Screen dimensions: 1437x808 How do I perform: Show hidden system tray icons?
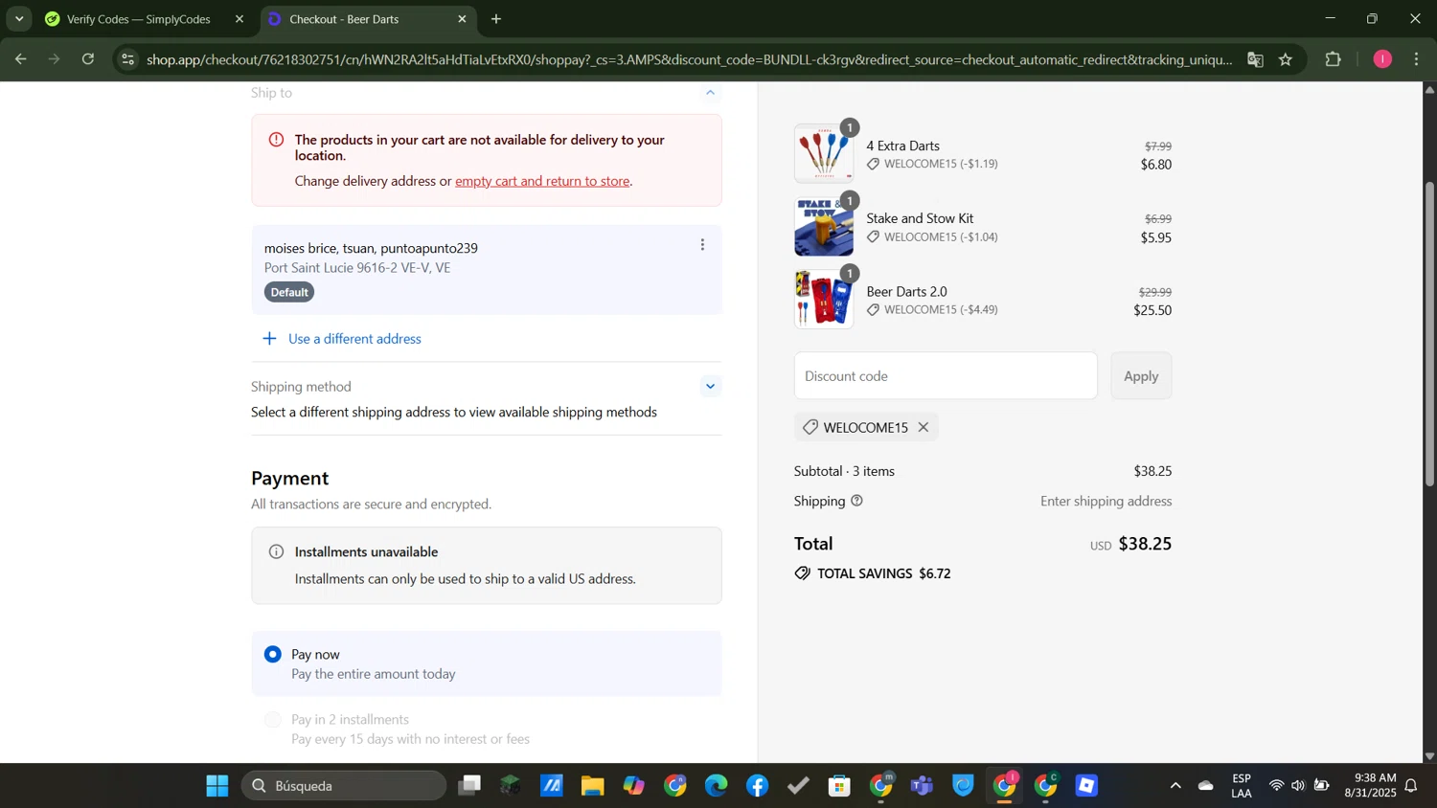pos(1175,786)
